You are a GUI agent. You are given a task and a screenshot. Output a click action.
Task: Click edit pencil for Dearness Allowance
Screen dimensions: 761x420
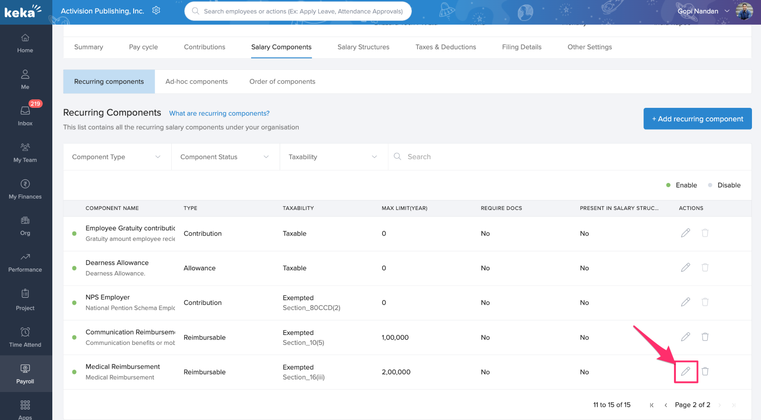coord(685,267)
